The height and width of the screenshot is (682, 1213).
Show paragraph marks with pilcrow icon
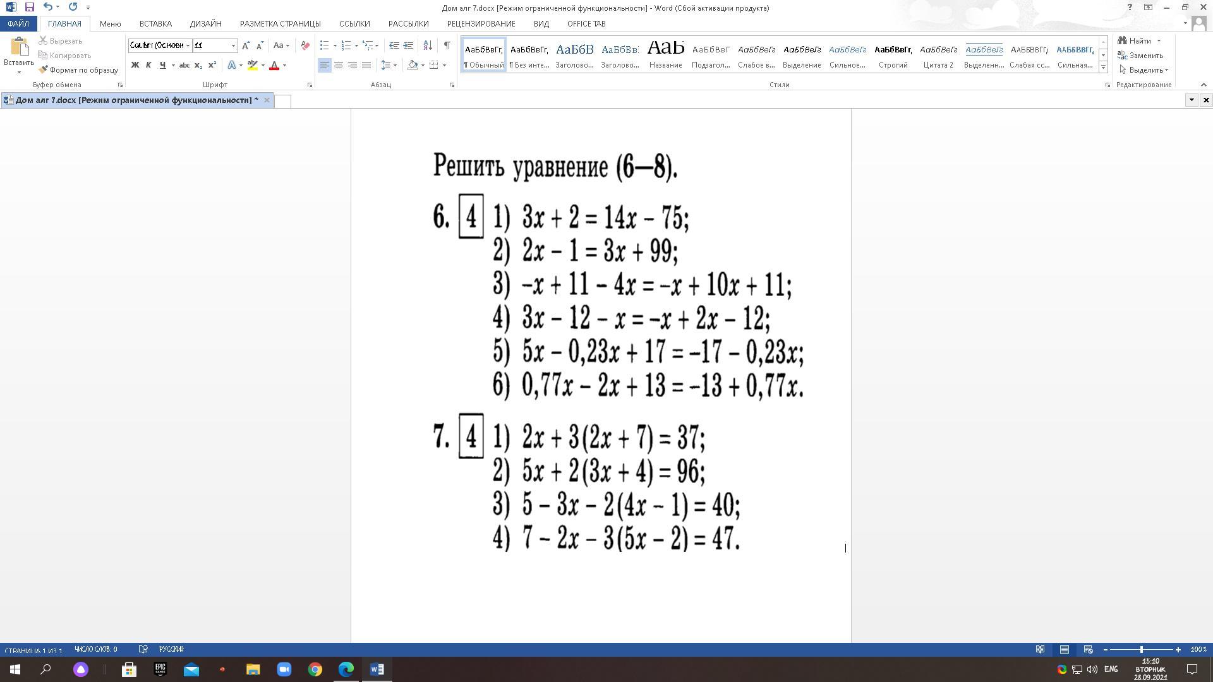447,45
